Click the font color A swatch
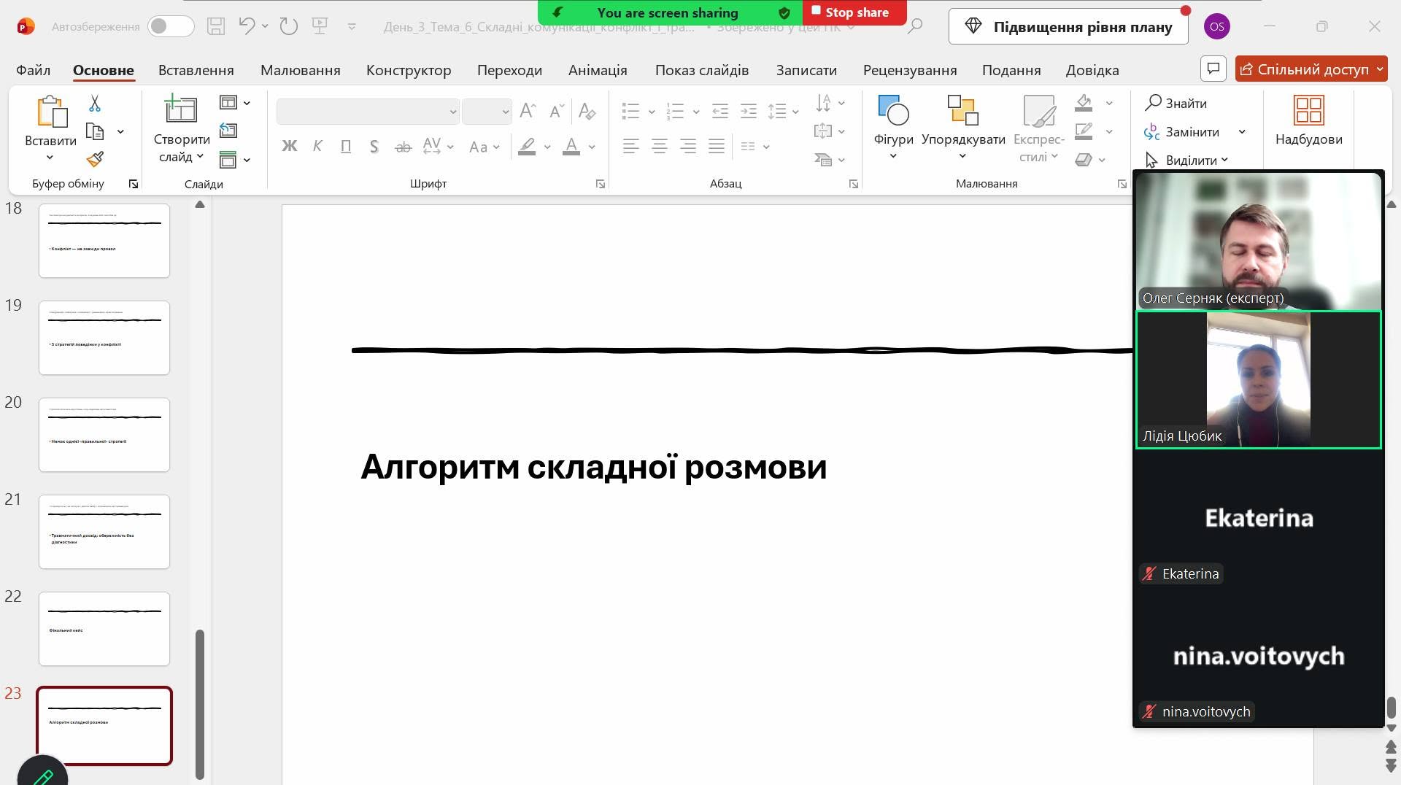Viewport: 1401px width, 785px height. [x=571, y=147]
